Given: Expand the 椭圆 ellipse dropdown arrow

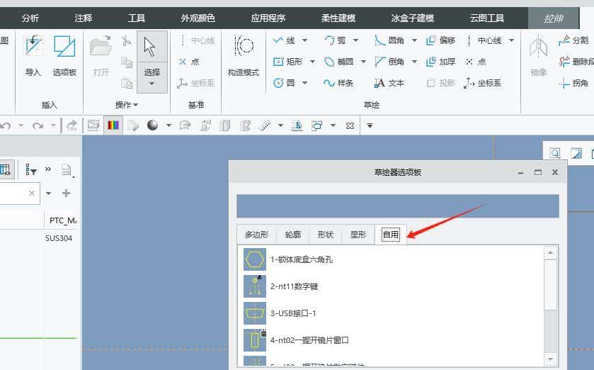Looking at the screenshot, I should 363,62.
